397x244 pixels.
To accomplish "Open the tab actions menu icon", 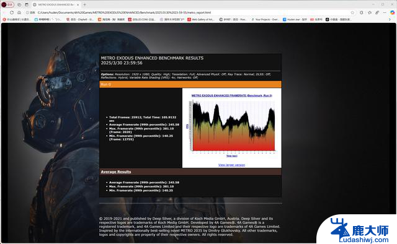I will [27, 4].
